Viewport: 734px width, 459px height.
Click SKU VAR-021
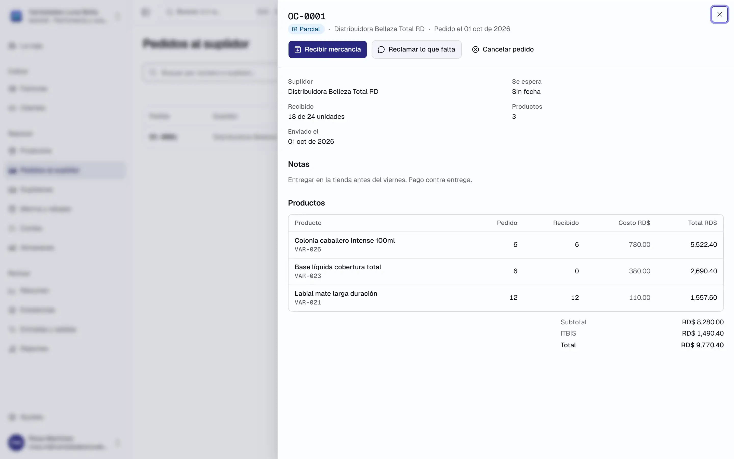click(x=308, y=302)
